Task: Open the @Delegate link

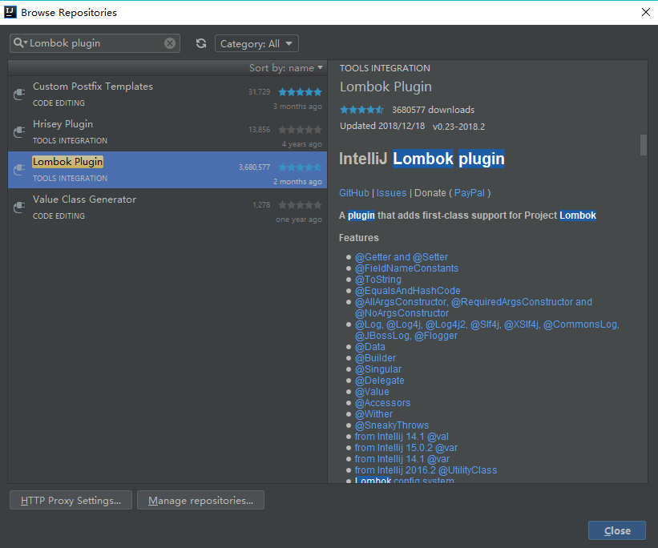Action: (379, 381)
